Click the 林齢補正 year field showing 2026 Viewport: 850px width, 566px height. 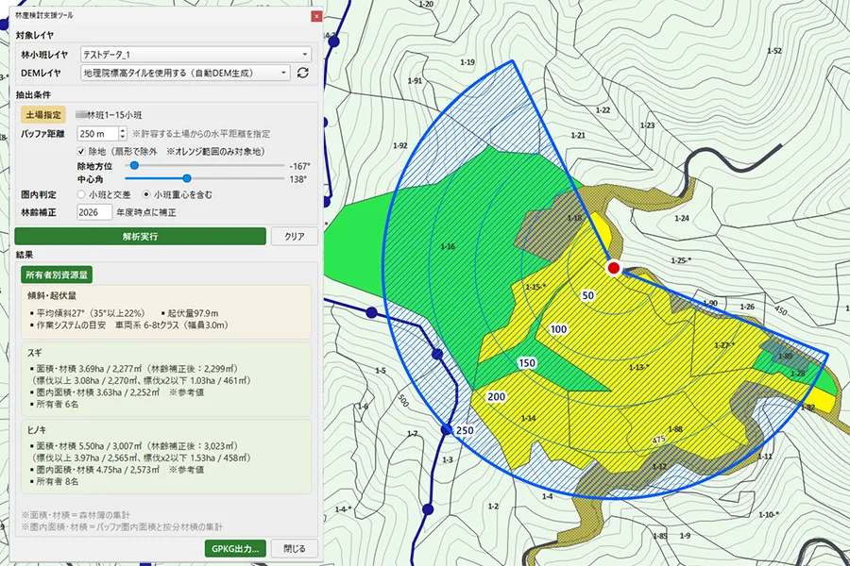tap(94, 212)
